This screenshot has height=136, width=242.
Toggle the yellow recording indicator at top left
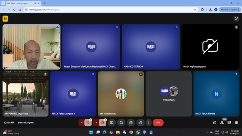tap(5, 19)
